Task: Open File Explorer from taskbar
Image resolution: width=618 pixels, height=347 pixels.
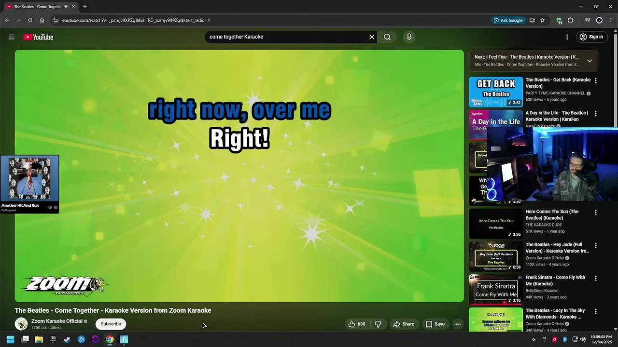Action: tap(39, 339)
